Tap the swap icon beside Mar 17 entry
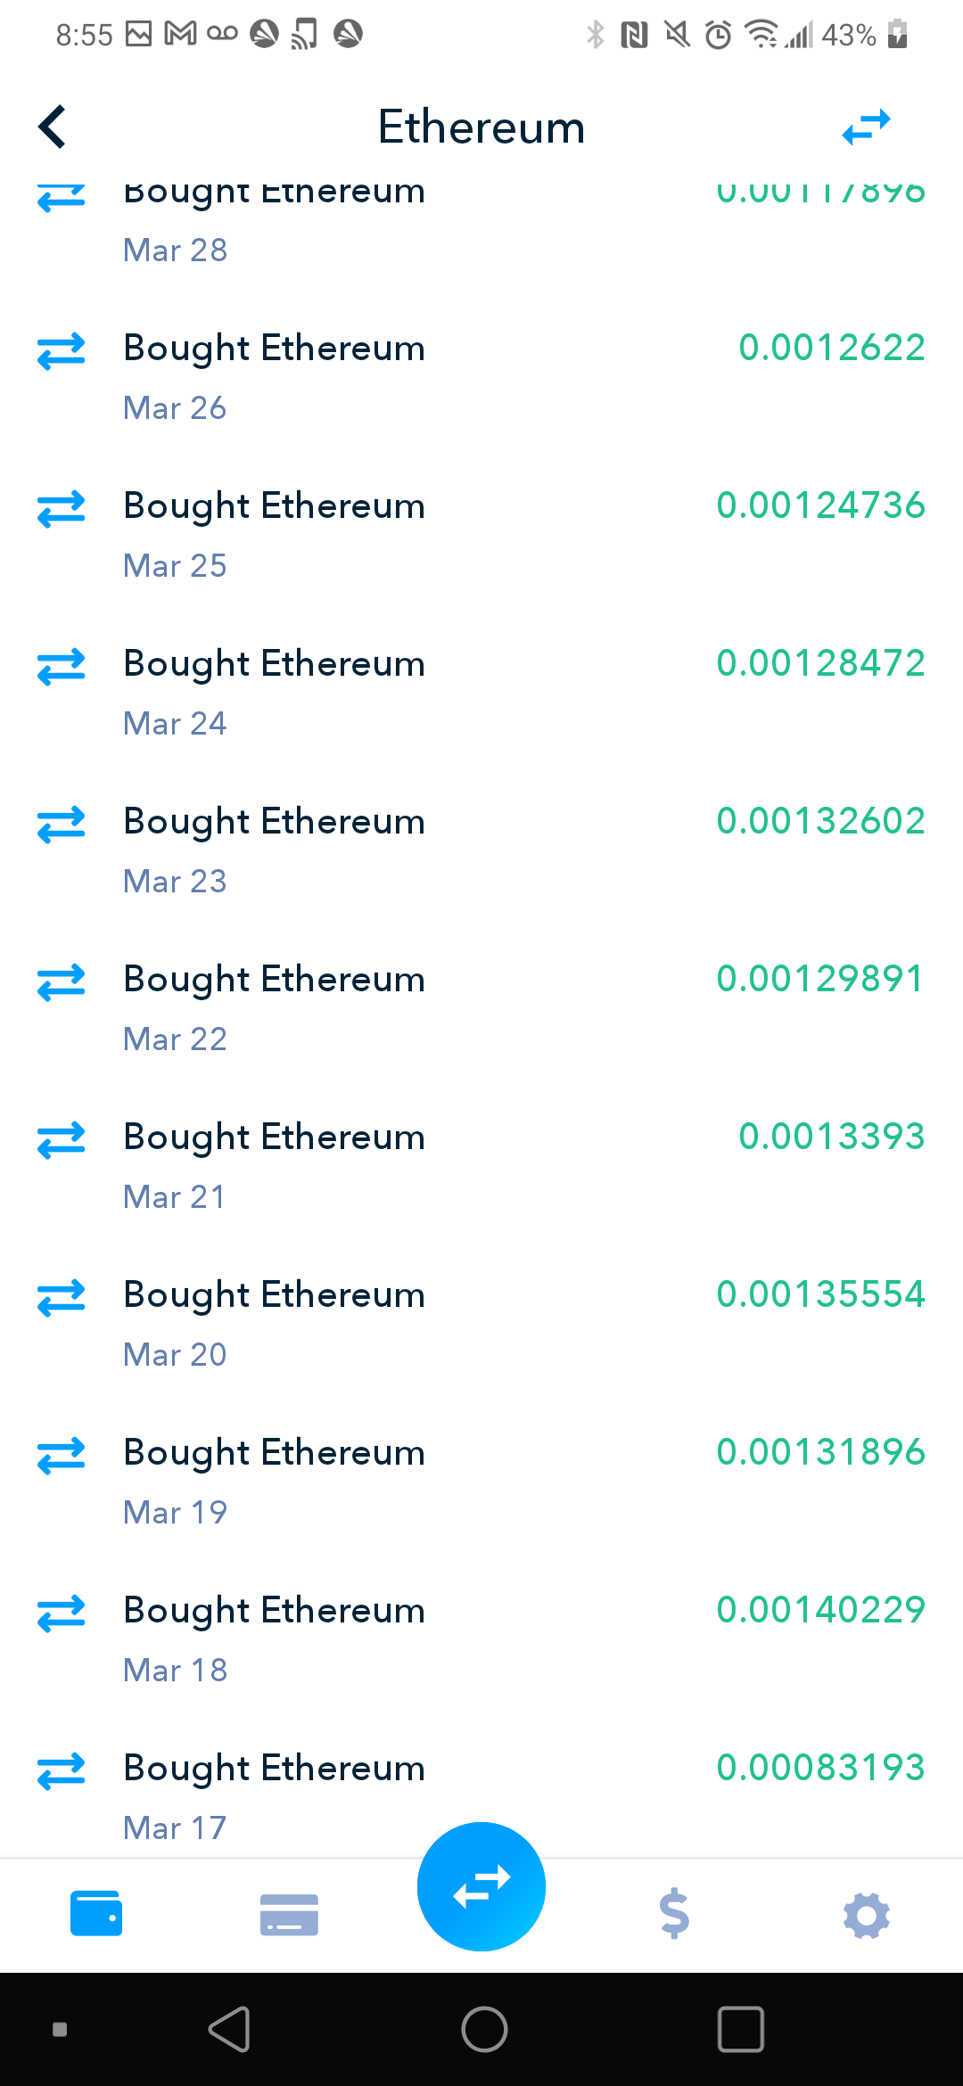 coord(62,1771)
